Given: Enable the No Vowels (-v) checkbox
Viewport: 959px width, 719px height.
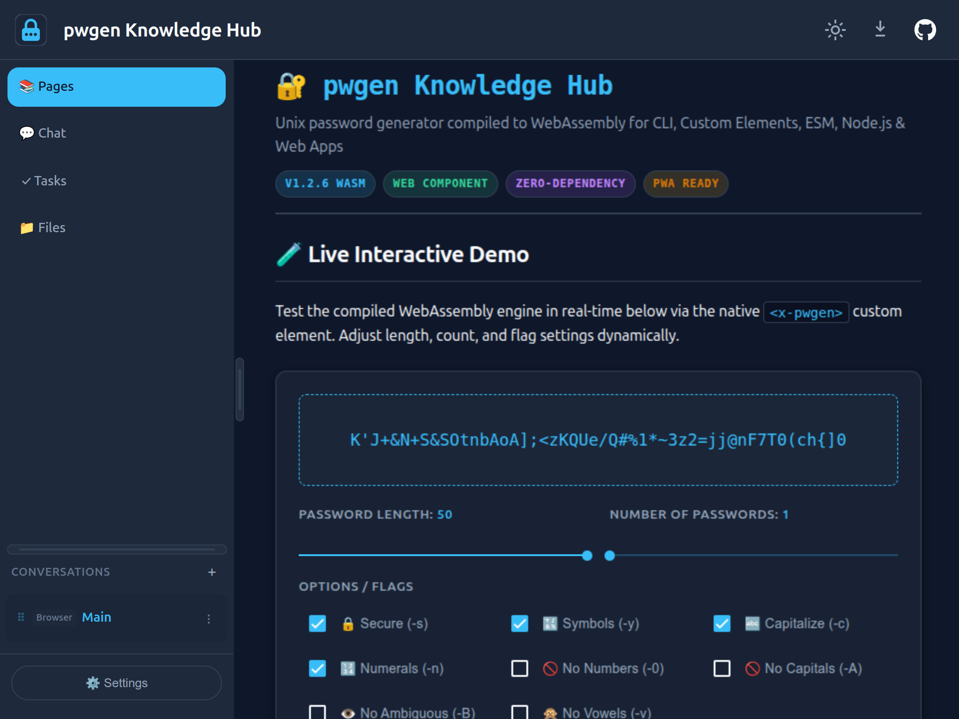Looking at the screenshot, I should (520, 712).
